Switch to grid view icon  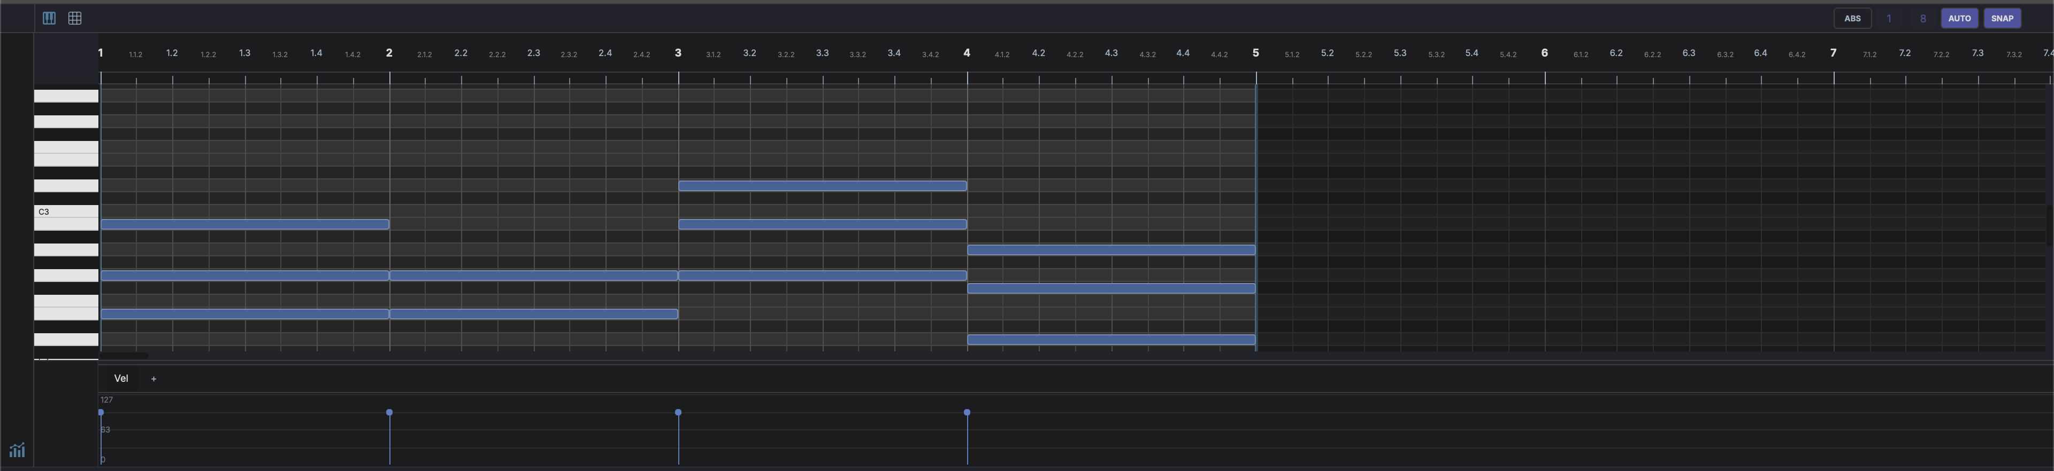pyautogui.click(x=75, y=18)
